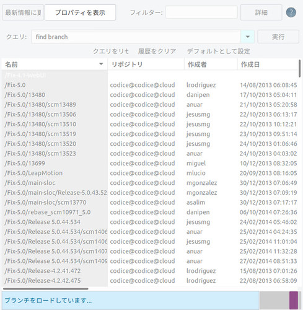Click the プロパティを表示 button
303x310 pixels.
pyautogui.click(x=80, y=12)
